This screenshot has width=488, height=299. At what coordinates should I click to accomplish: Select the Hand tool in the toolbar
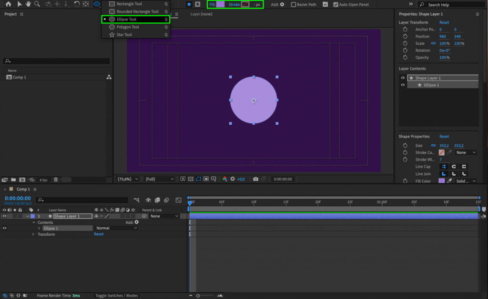click(x=29, y=4)
